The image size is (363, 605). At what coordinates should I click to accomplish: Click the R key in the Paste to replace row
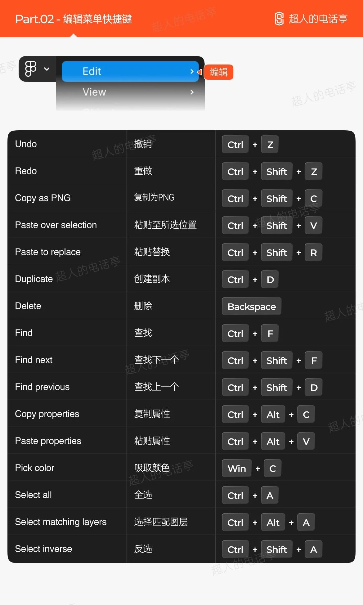(314, 253)
